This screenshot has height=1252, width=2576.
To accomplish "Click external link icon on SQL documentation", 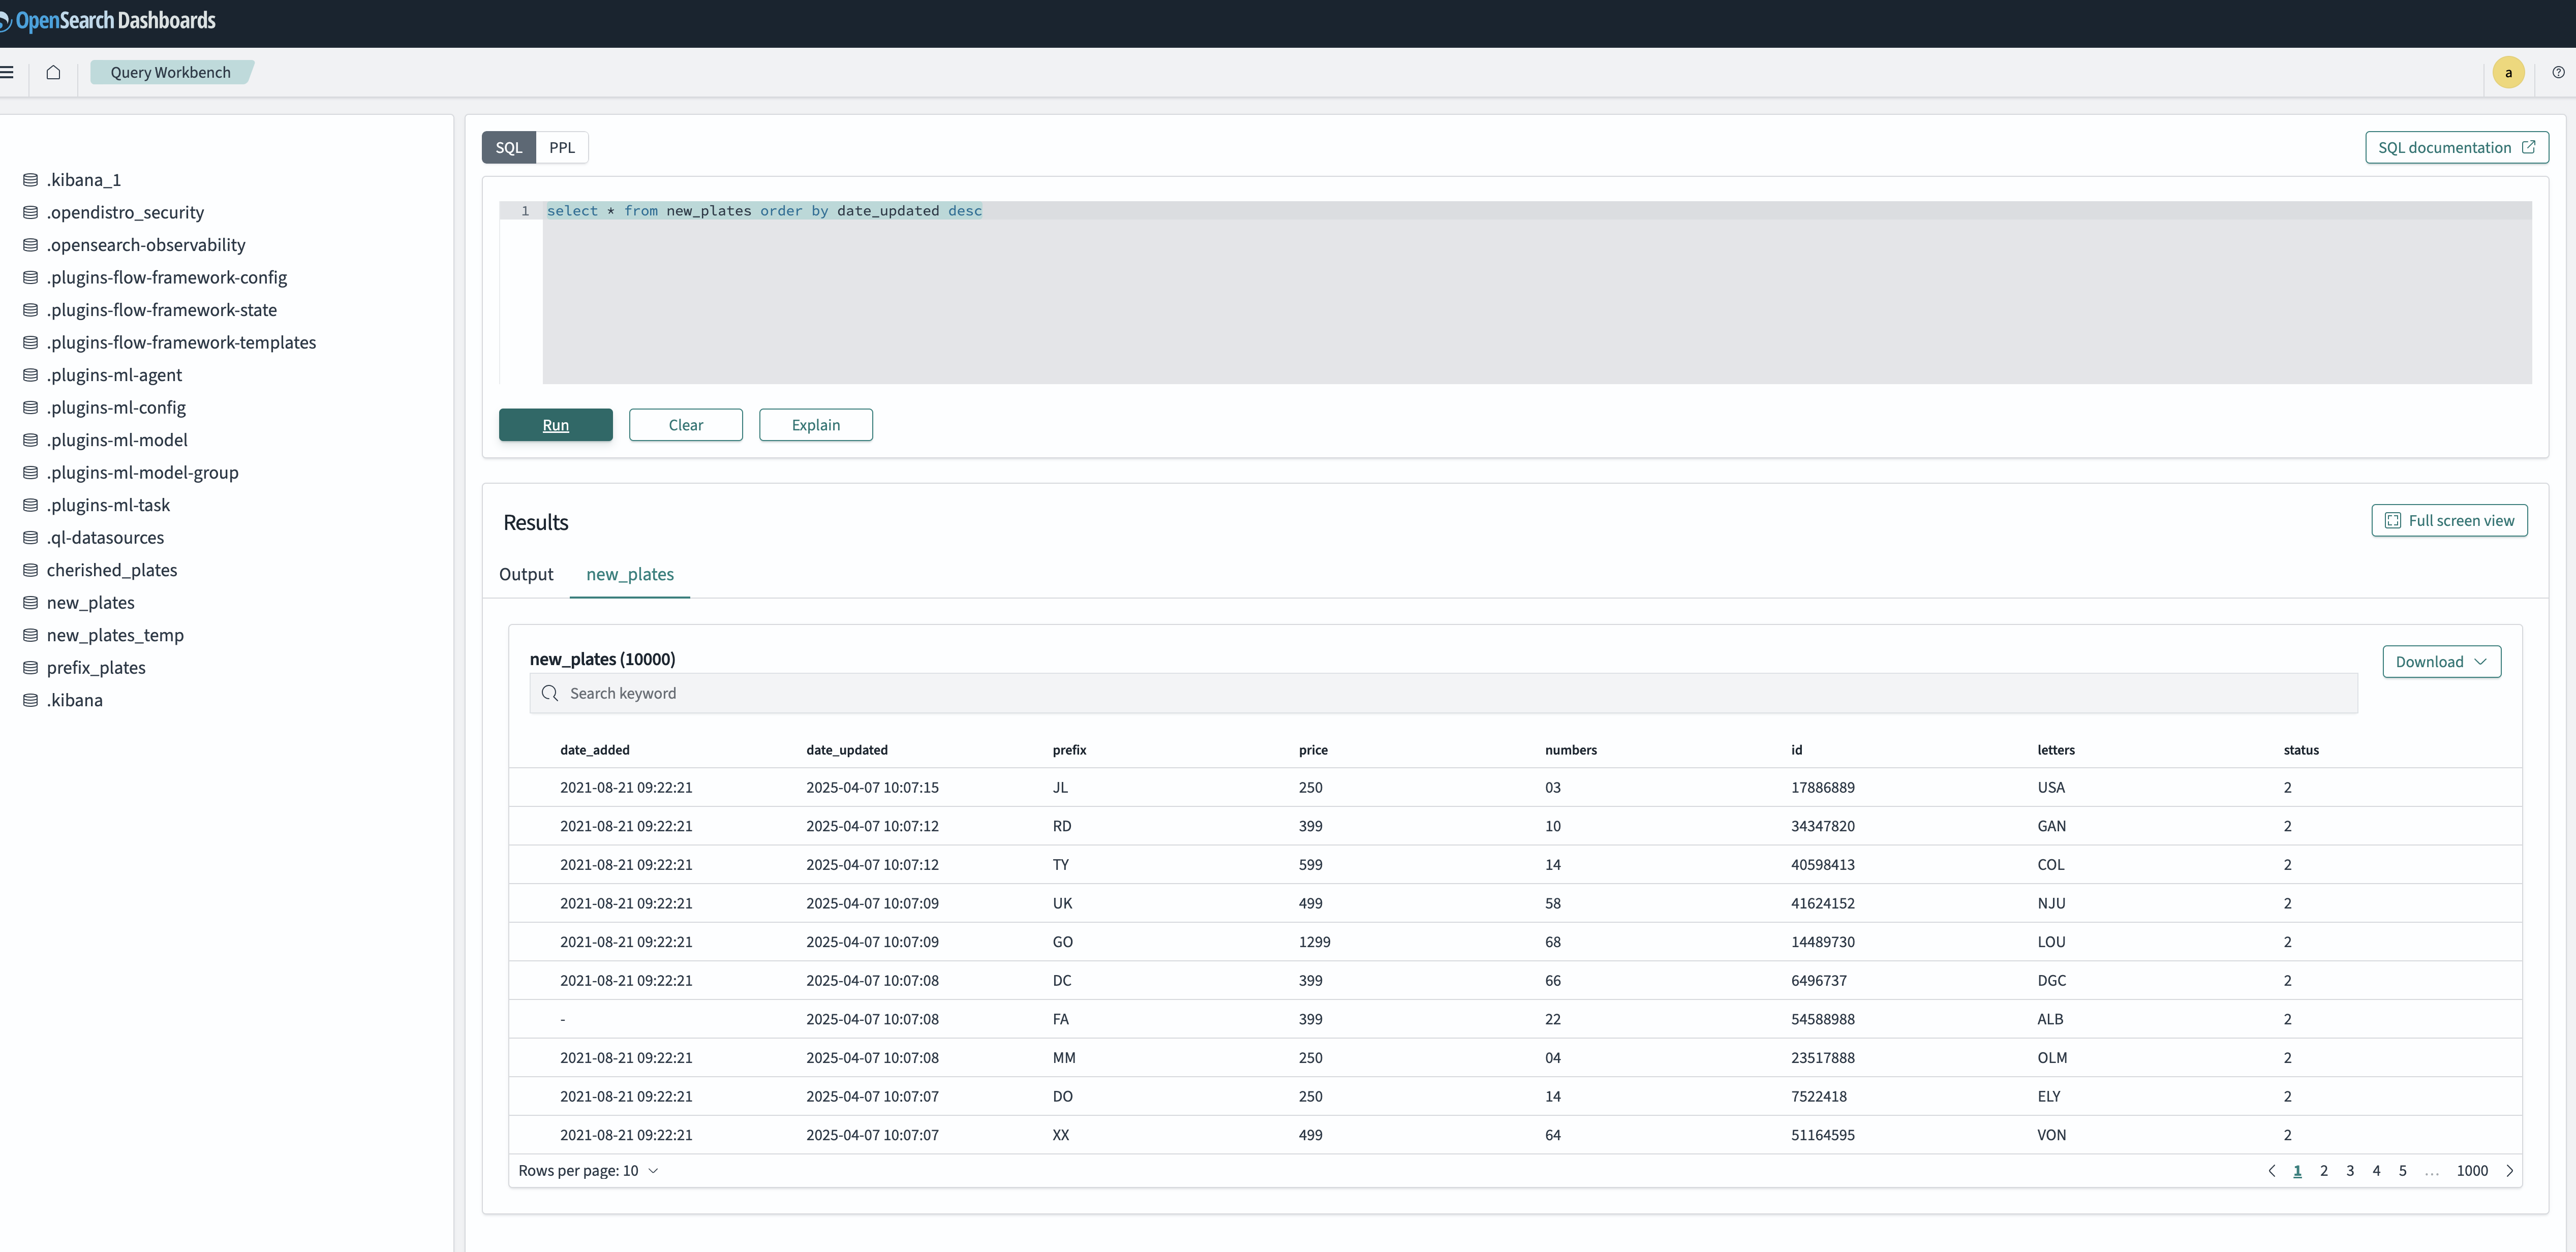I will (2528, 147).
